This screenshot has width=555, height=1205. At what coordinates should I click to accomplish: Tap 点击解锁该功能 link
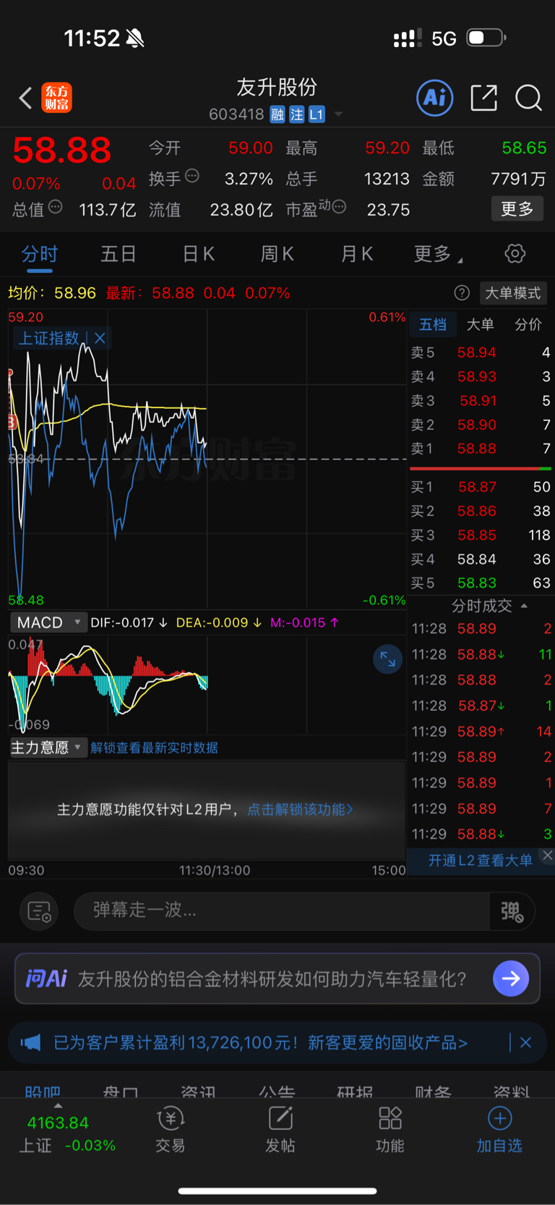300,809
